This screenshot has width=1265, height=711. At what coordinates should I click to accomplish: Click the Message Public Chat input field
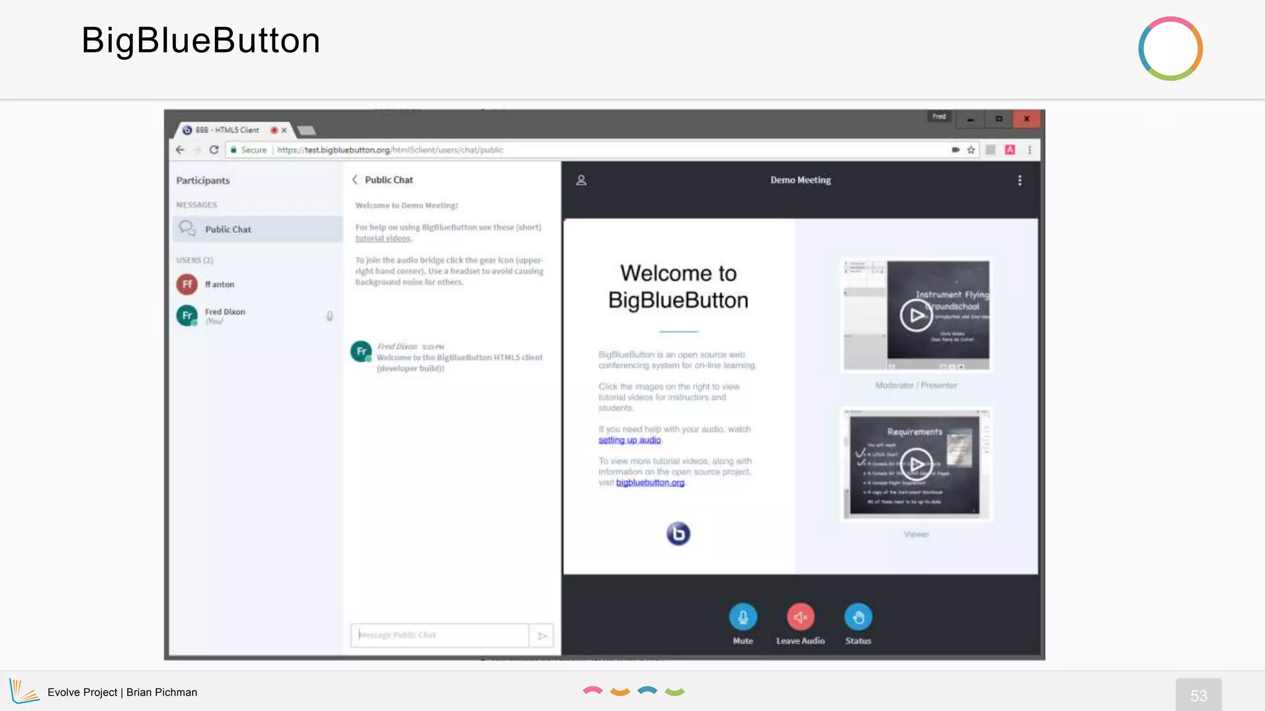pos(439,635)
